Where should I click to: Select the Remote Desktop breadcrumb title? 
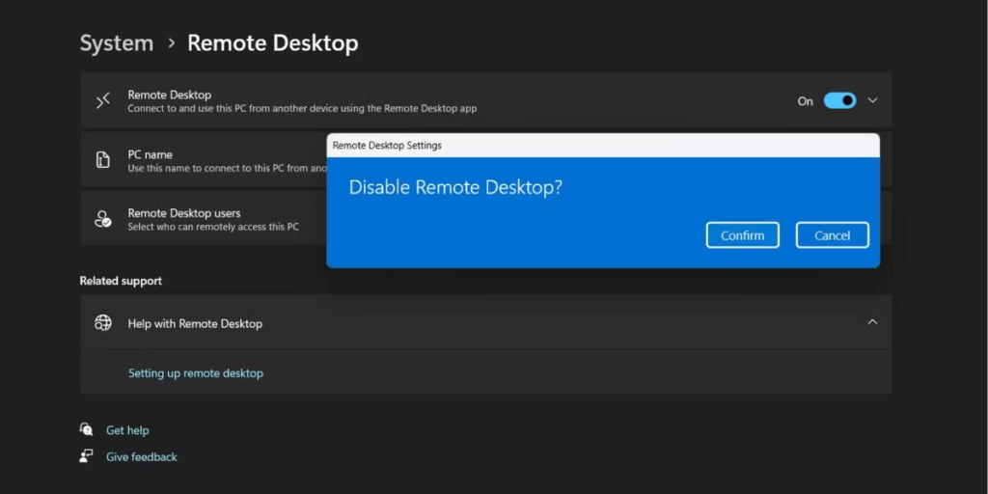point(272,43)
